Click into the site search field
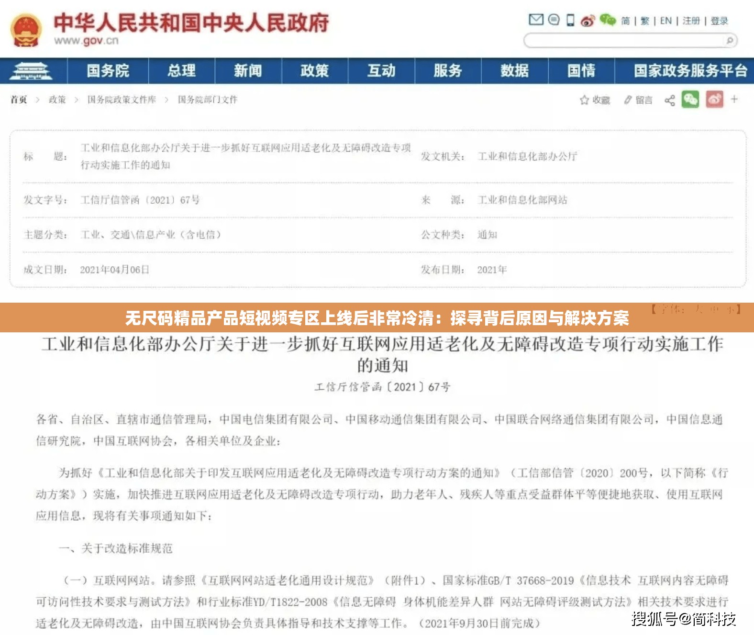This screenshot has height=635, width=754. [630, 40]
